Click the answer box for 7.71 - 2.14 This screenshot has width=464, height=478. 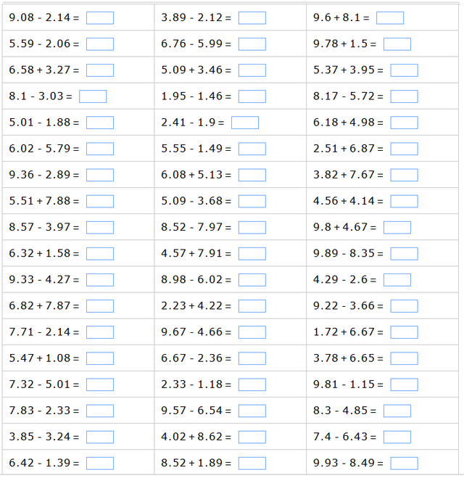coord(100,332)
